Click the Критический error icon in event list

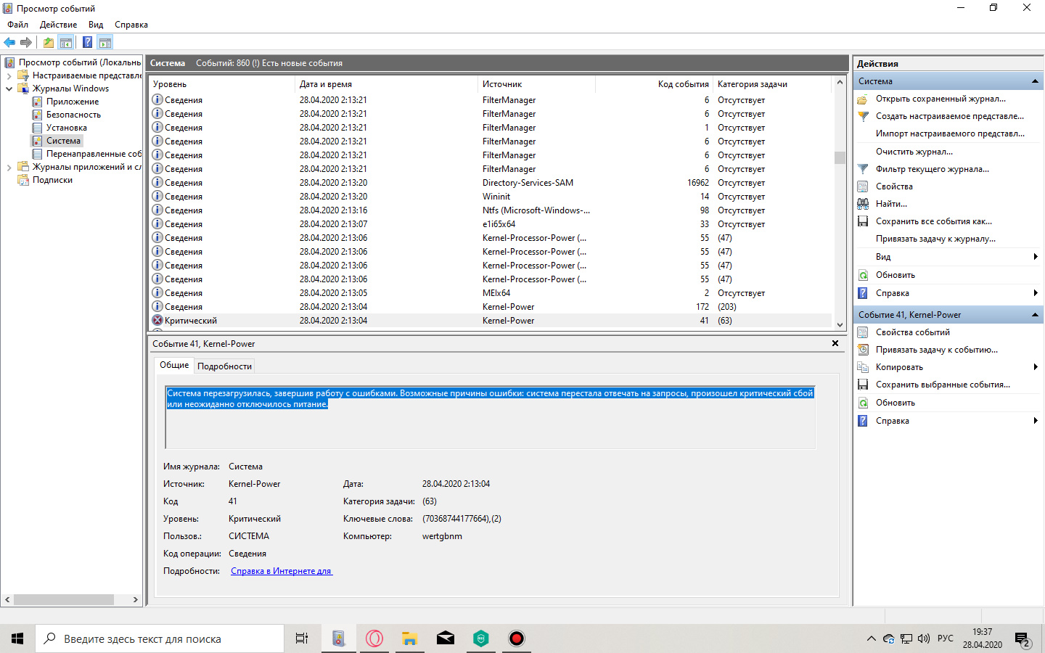coord(157,320)
